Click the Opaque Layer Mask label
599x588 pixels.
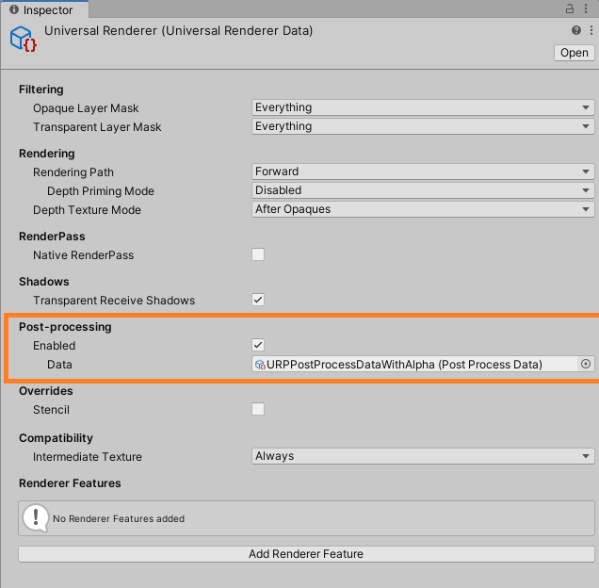click(86, 108)
